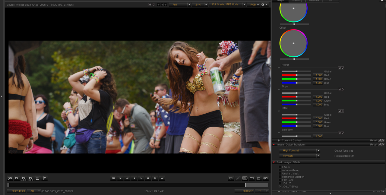
Task: Play the clip forward
Action: [x=141, y=178]
